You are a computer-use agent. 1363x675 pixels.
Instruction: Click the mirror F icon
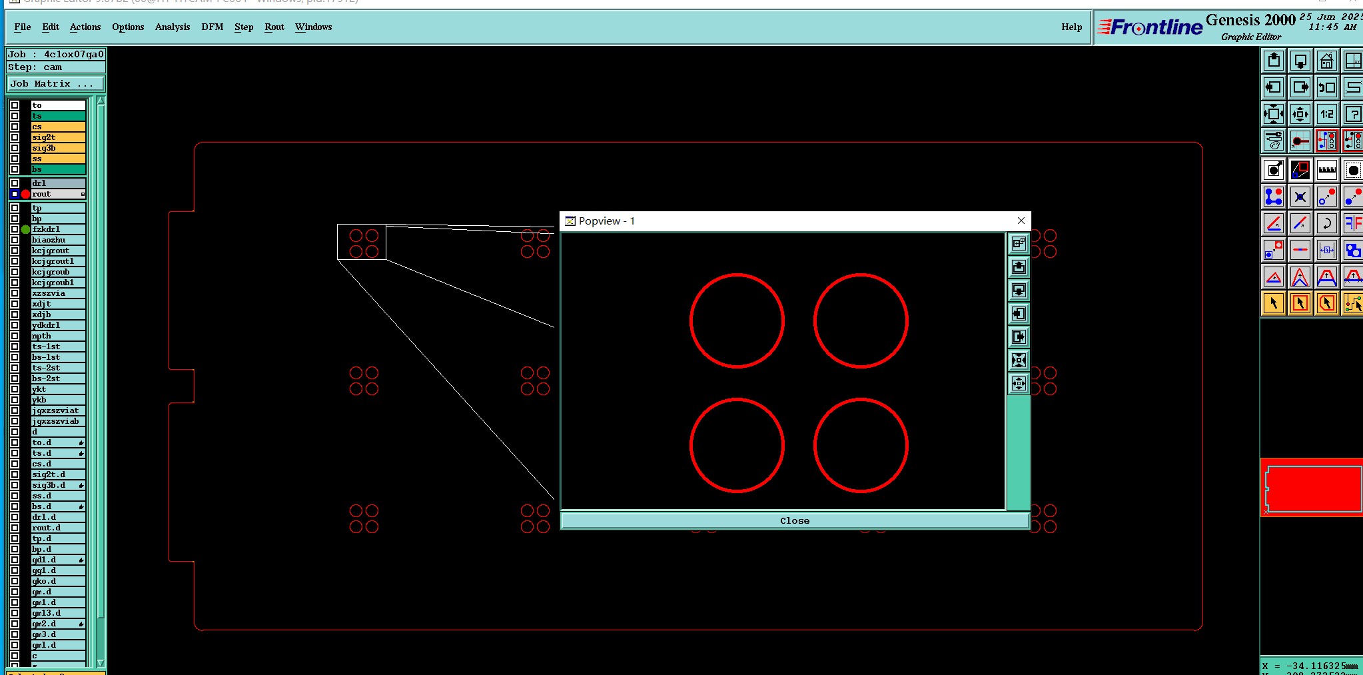coord(1353,223)
